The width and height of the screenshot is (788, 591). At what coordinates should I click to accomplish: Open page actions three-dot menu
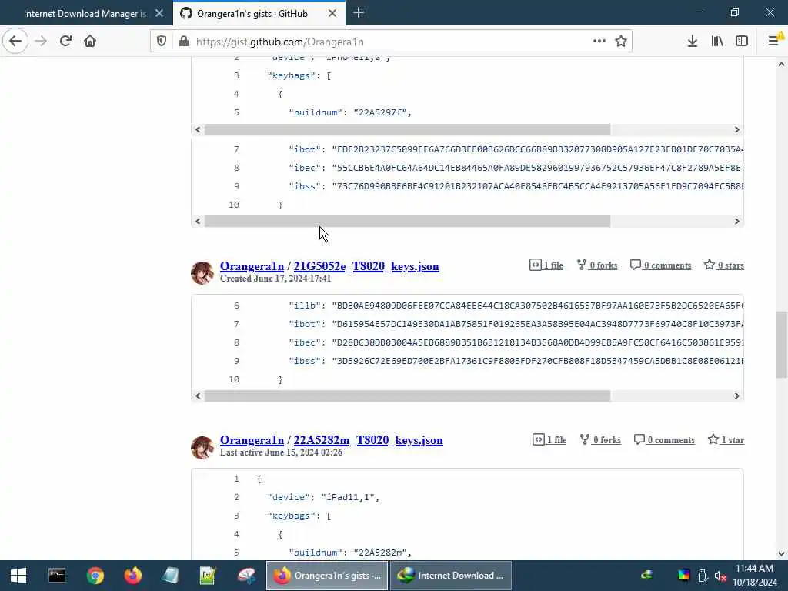coord(599,42)
